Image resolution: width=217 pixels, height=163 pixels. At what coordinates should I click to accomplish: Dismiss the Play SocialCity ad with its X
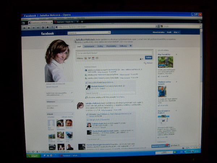[x=176, y=54]
